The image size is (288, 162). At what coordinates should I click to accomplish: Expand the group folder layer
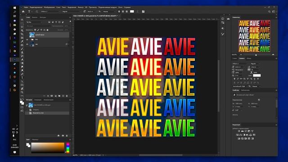30,40
